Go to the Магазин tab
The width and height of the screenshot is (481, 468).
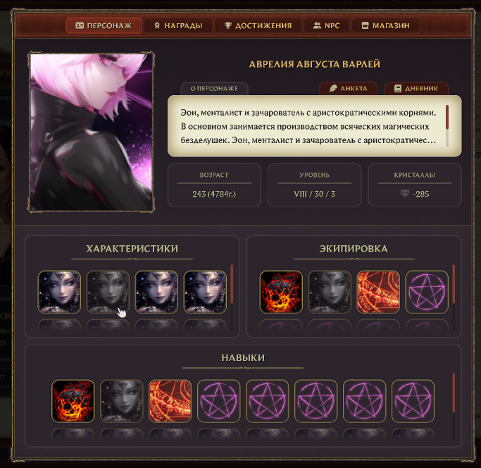[386, 25]
